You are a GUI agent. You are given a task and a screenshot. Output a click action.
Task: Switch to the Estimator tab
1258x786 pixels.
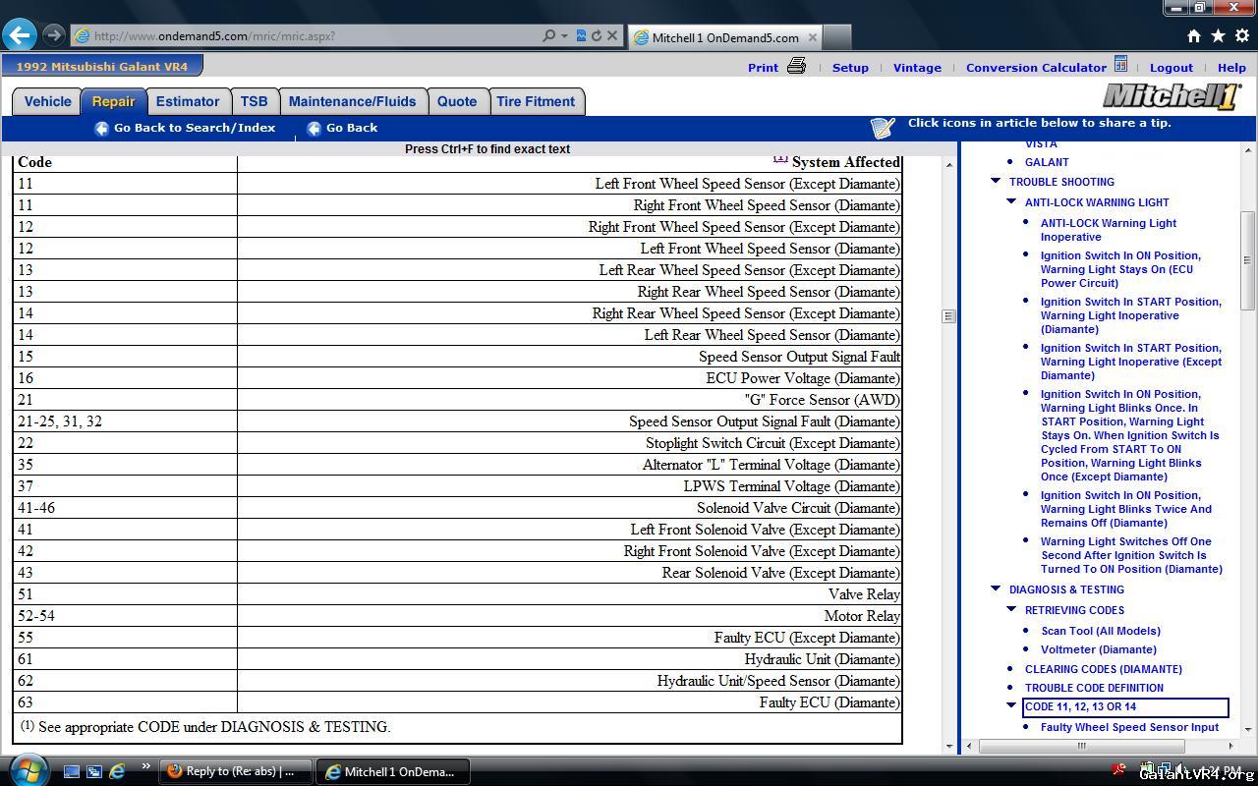[x=188, y=101]
